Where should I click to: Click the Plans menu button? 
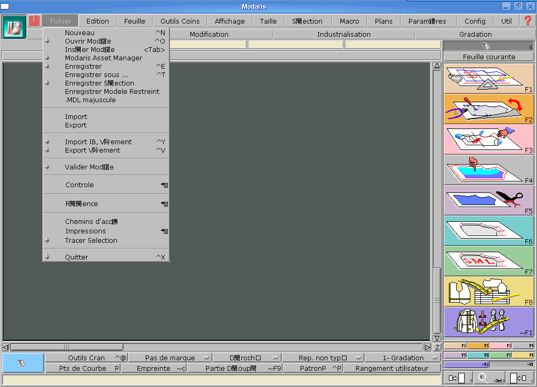click(383, 21)
